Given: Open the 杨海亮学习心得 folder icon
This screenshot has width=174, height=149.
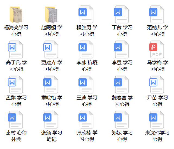Looking at the screenshot, I should pos(16,15).
